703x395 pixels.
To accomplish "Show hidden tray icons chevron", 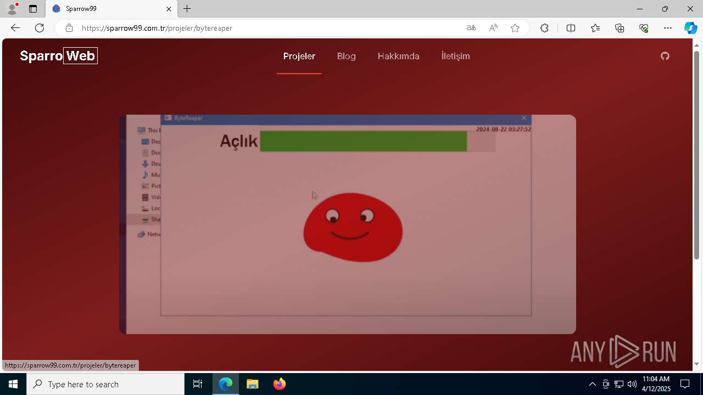I will 592,384.
